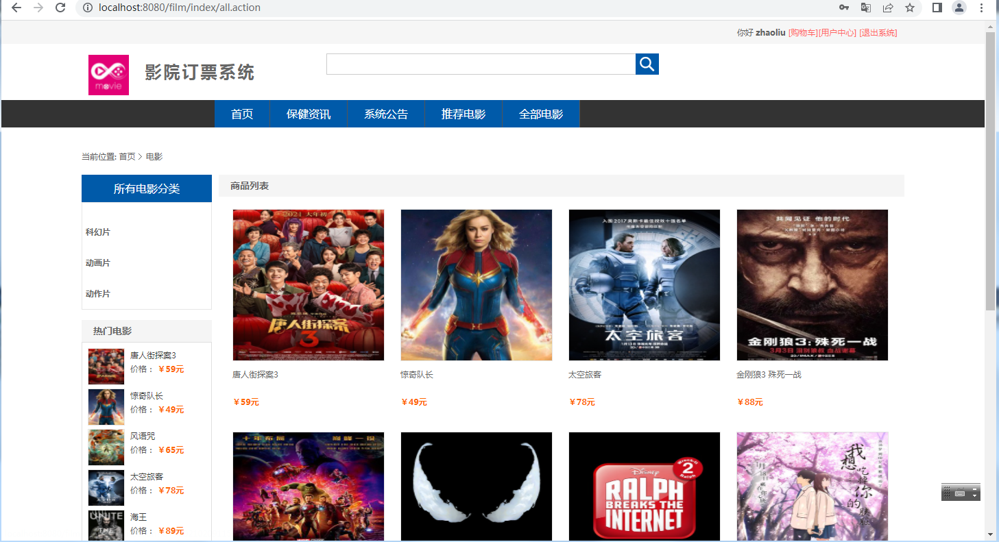Open 太空旅客 title in hot movies list
The height and width of the screenshot is (542, 999).
[x=147, y=476]
